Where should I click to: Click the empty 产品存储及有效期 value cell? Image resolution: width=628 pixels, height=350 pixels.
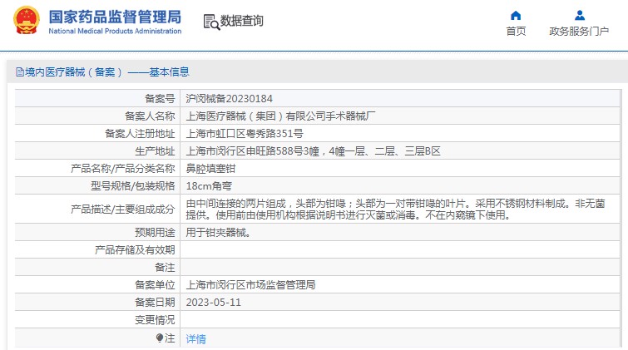click(x=400, y=250)
